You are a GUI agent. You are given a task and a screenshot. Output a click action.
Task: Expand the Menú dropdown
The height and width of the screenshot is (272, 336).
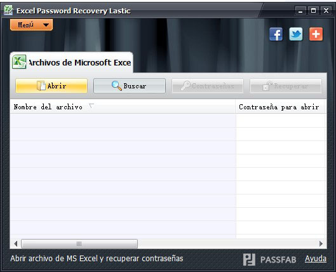[31, 25]
